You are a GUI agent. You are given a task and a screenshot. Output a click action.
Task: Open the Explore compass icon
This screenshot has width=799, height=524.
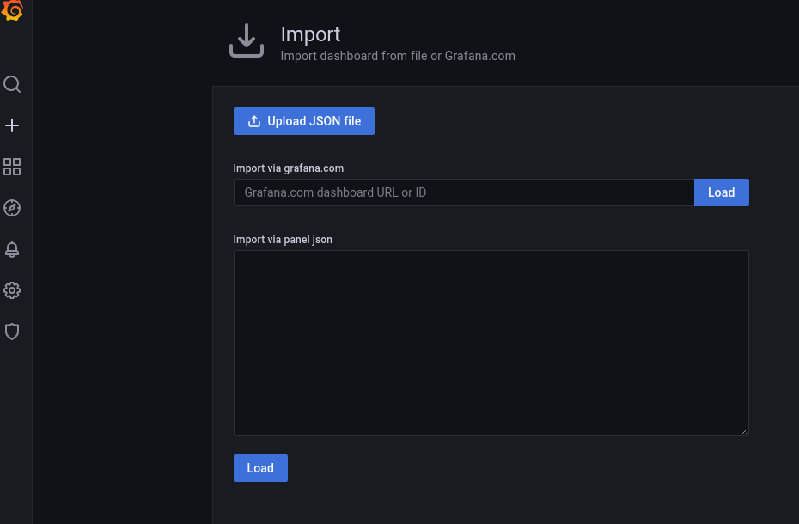tap(12, 208)
